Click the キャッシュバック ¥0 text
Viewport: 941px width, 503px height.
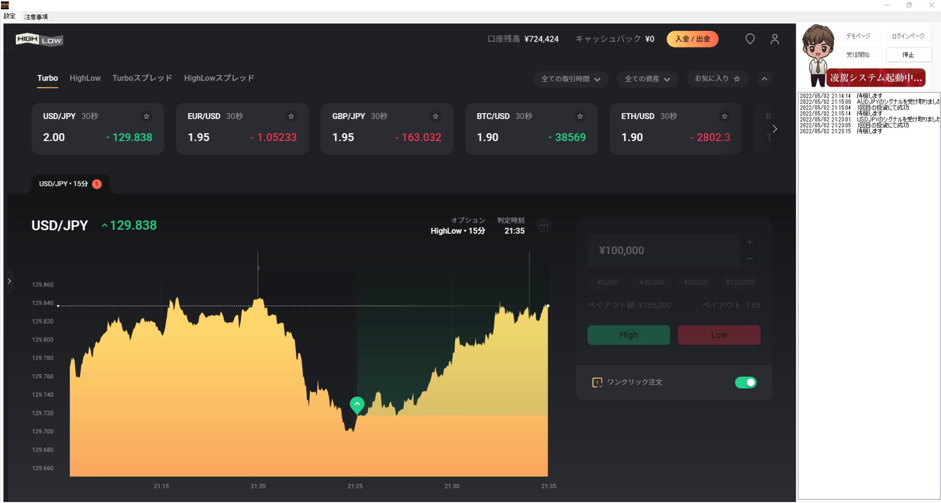pyautogui.click(x=615, y=39)
